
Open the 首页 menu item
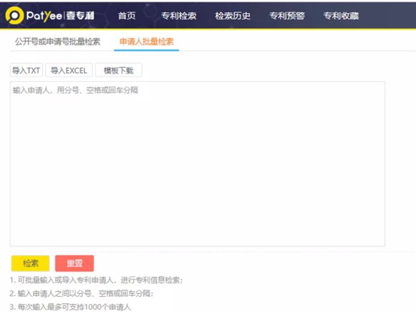point(127,16)
